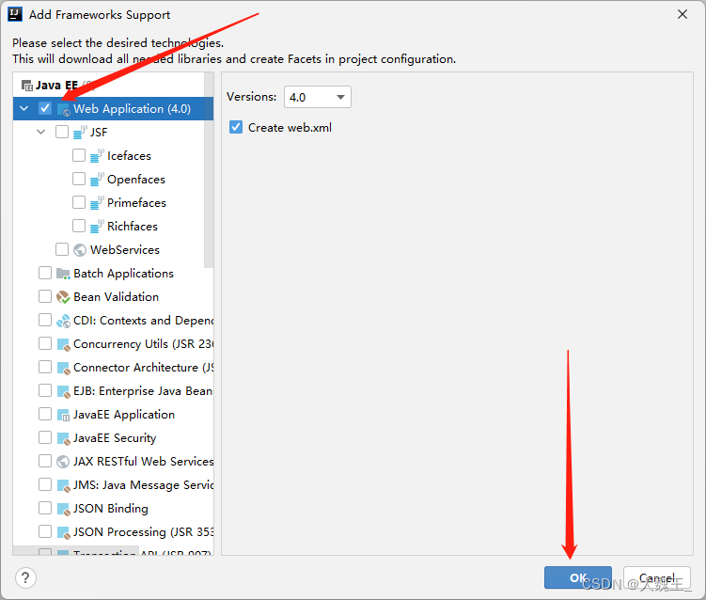Viewport: 706px width, 600px height.
Task: Click the Cancel button
Action: [x=657, y=577]
